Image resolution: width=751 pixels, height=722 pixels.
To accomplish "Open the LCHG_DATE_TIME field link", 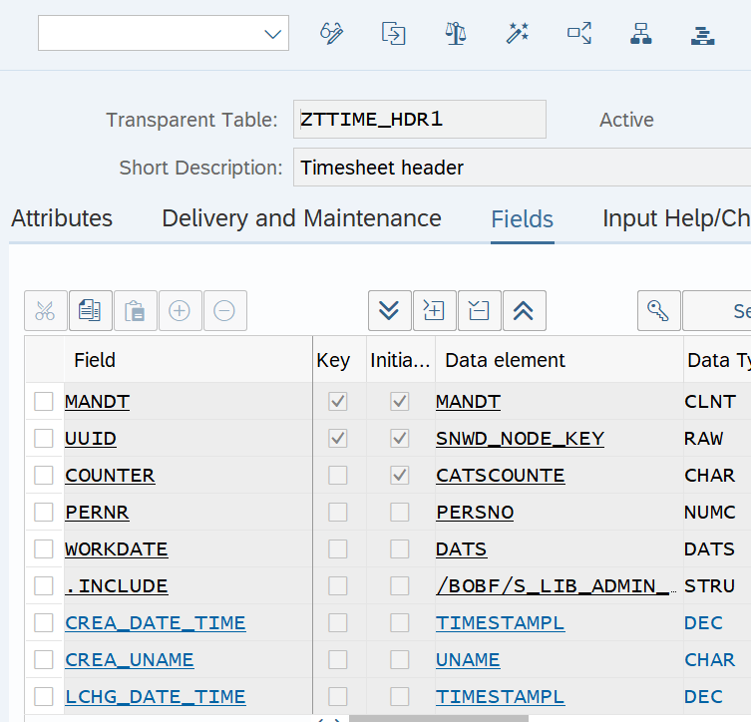I will (156, 696).
